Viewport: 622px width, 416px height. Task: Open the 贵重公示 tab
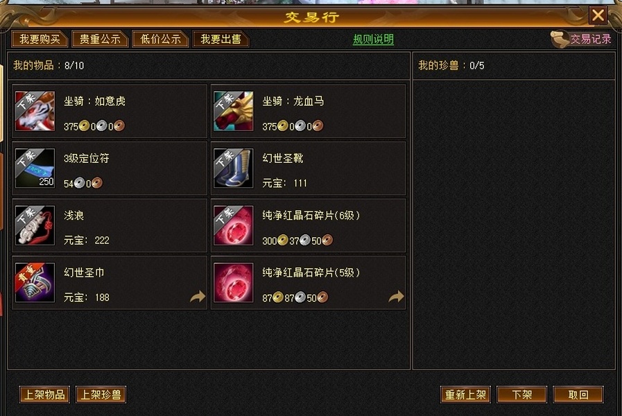click(x=100, y=40)
